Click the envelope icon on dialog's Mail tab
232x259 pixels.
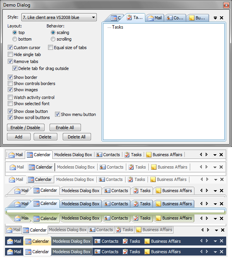tap(151, 18)
